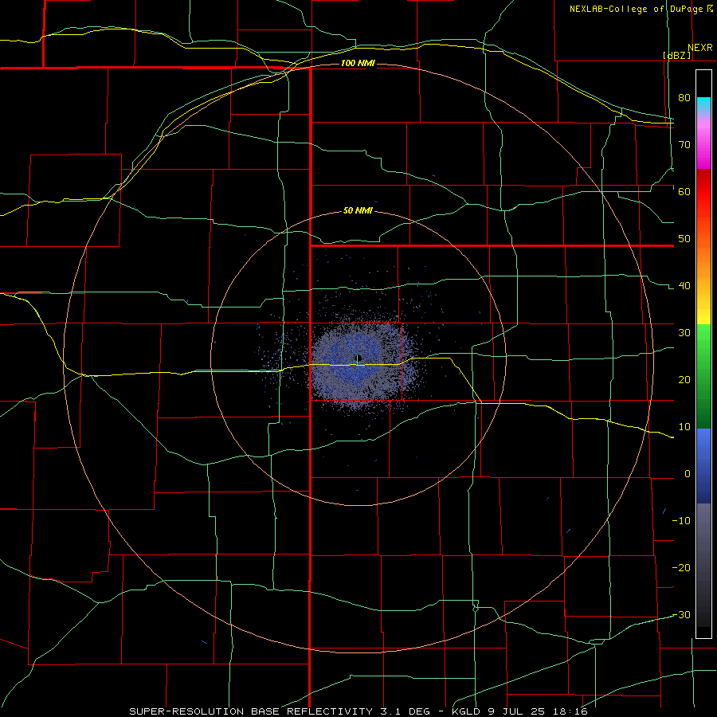717x717 pixels.
Task: Click the NEXR label above the legend
Action: coord(700,48)
